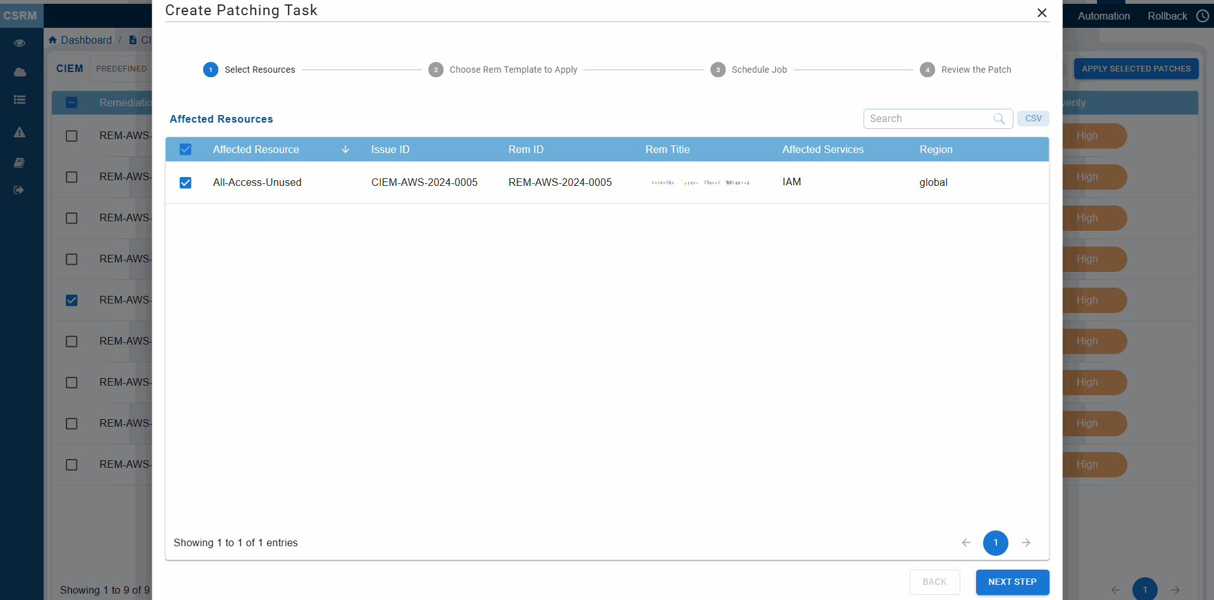Click the list icon in sidebar
1214x600 pixels.
point(20,100)
